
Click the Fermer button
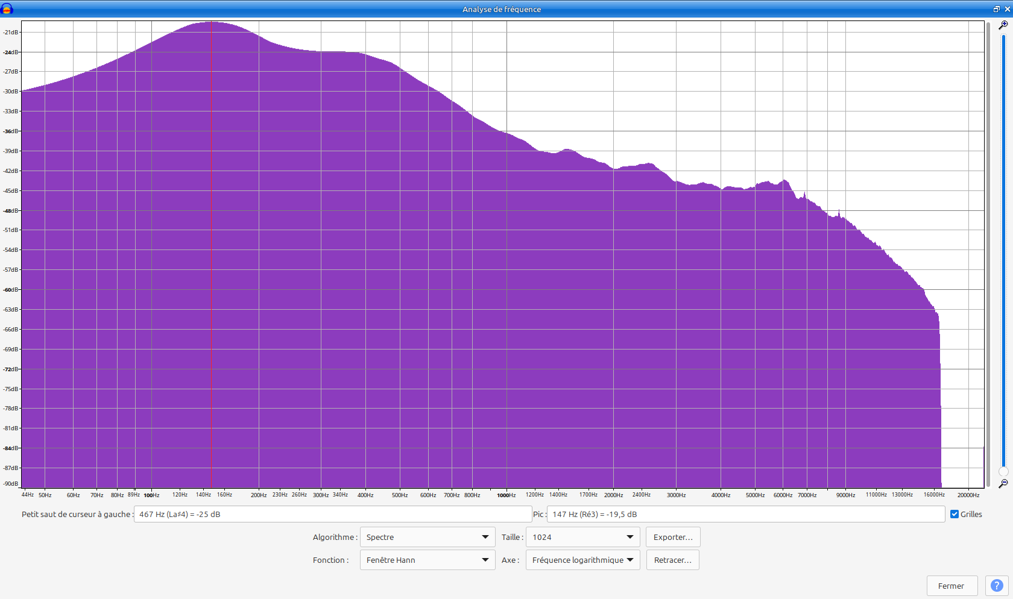pos(951,585)
